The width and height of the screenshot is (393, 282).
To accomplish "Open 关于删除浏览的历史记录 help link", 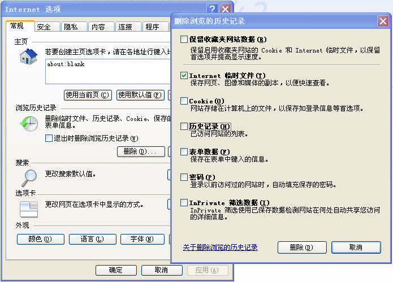I will coord(220,248).
